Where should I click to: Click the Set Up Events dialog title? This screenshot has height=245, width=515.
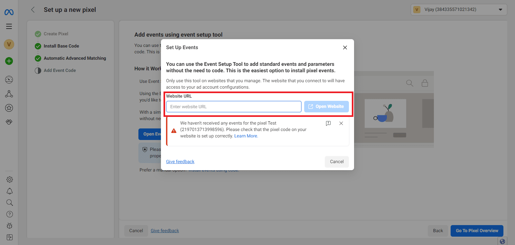(182, 47)
